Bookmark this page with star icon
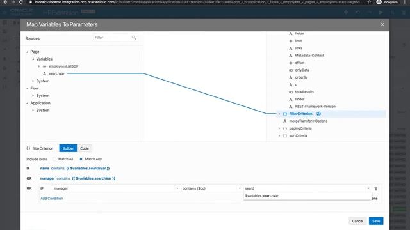 (x=369, y=2)
